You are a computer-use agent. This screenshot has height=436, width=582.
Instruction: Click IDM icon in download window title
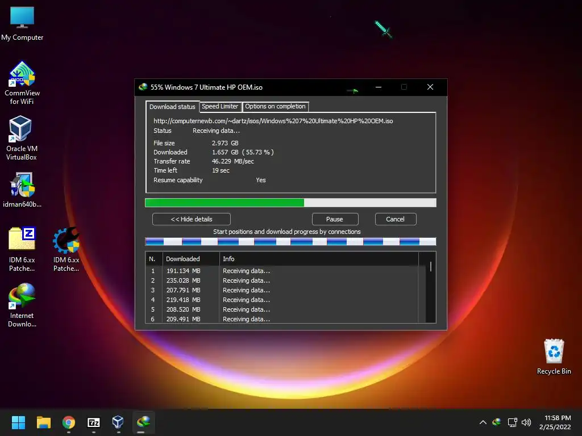tap(143, 87)
